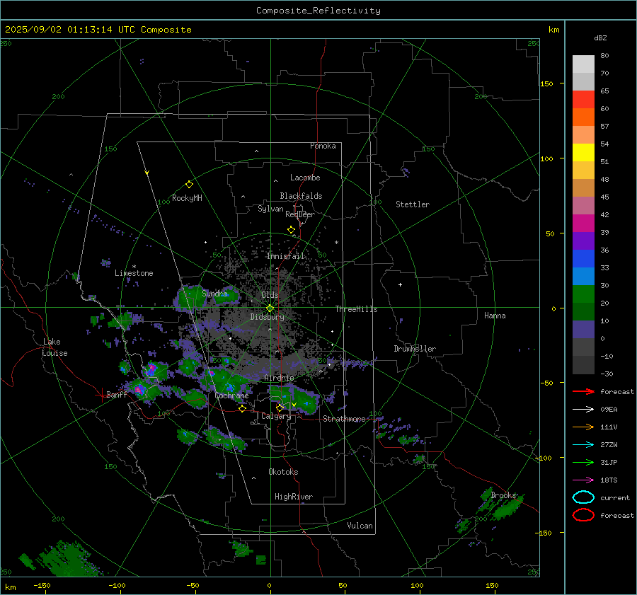
Task: Click the dBZ legend heading
Action: pos(600,38)
